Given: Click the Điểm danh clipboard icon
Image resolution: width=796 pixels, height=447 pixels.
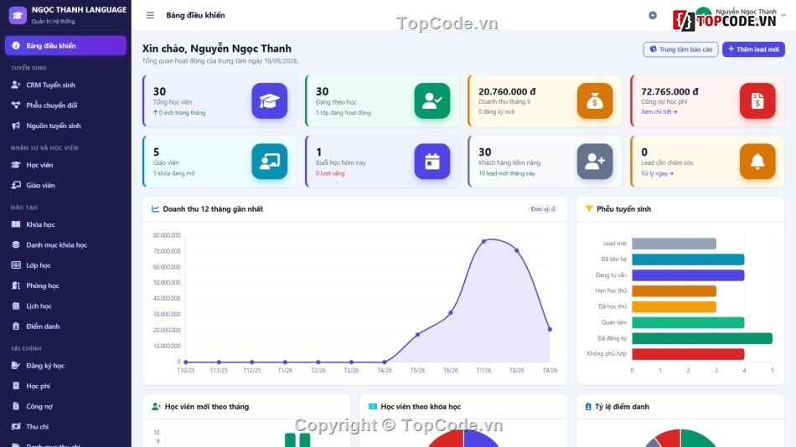Looking at the screenshot, I should [x=16, y=326].
